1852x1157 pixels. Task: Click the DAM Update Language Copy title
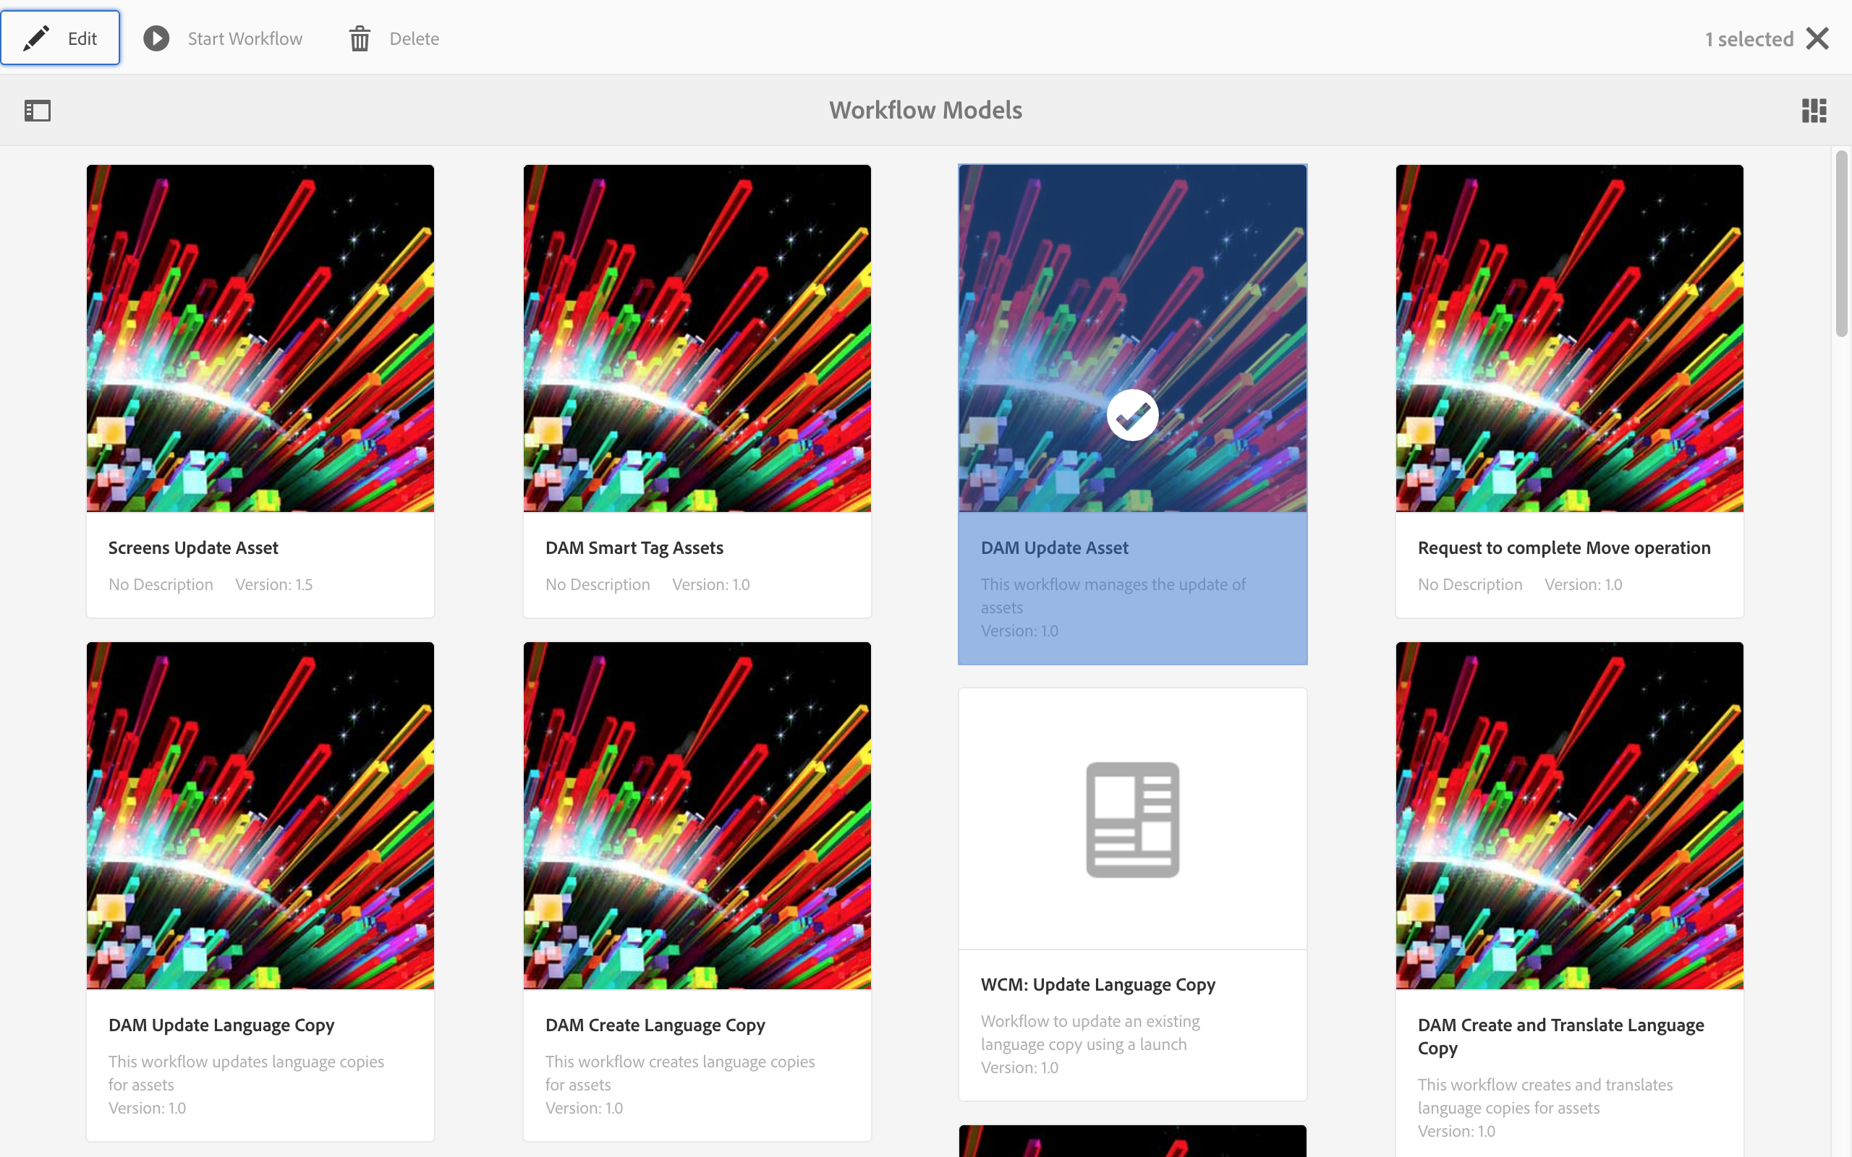point(221,1025)
